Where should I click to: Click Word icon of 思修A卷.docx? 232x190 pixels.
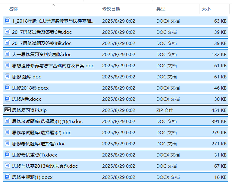[x=8, y=99]
